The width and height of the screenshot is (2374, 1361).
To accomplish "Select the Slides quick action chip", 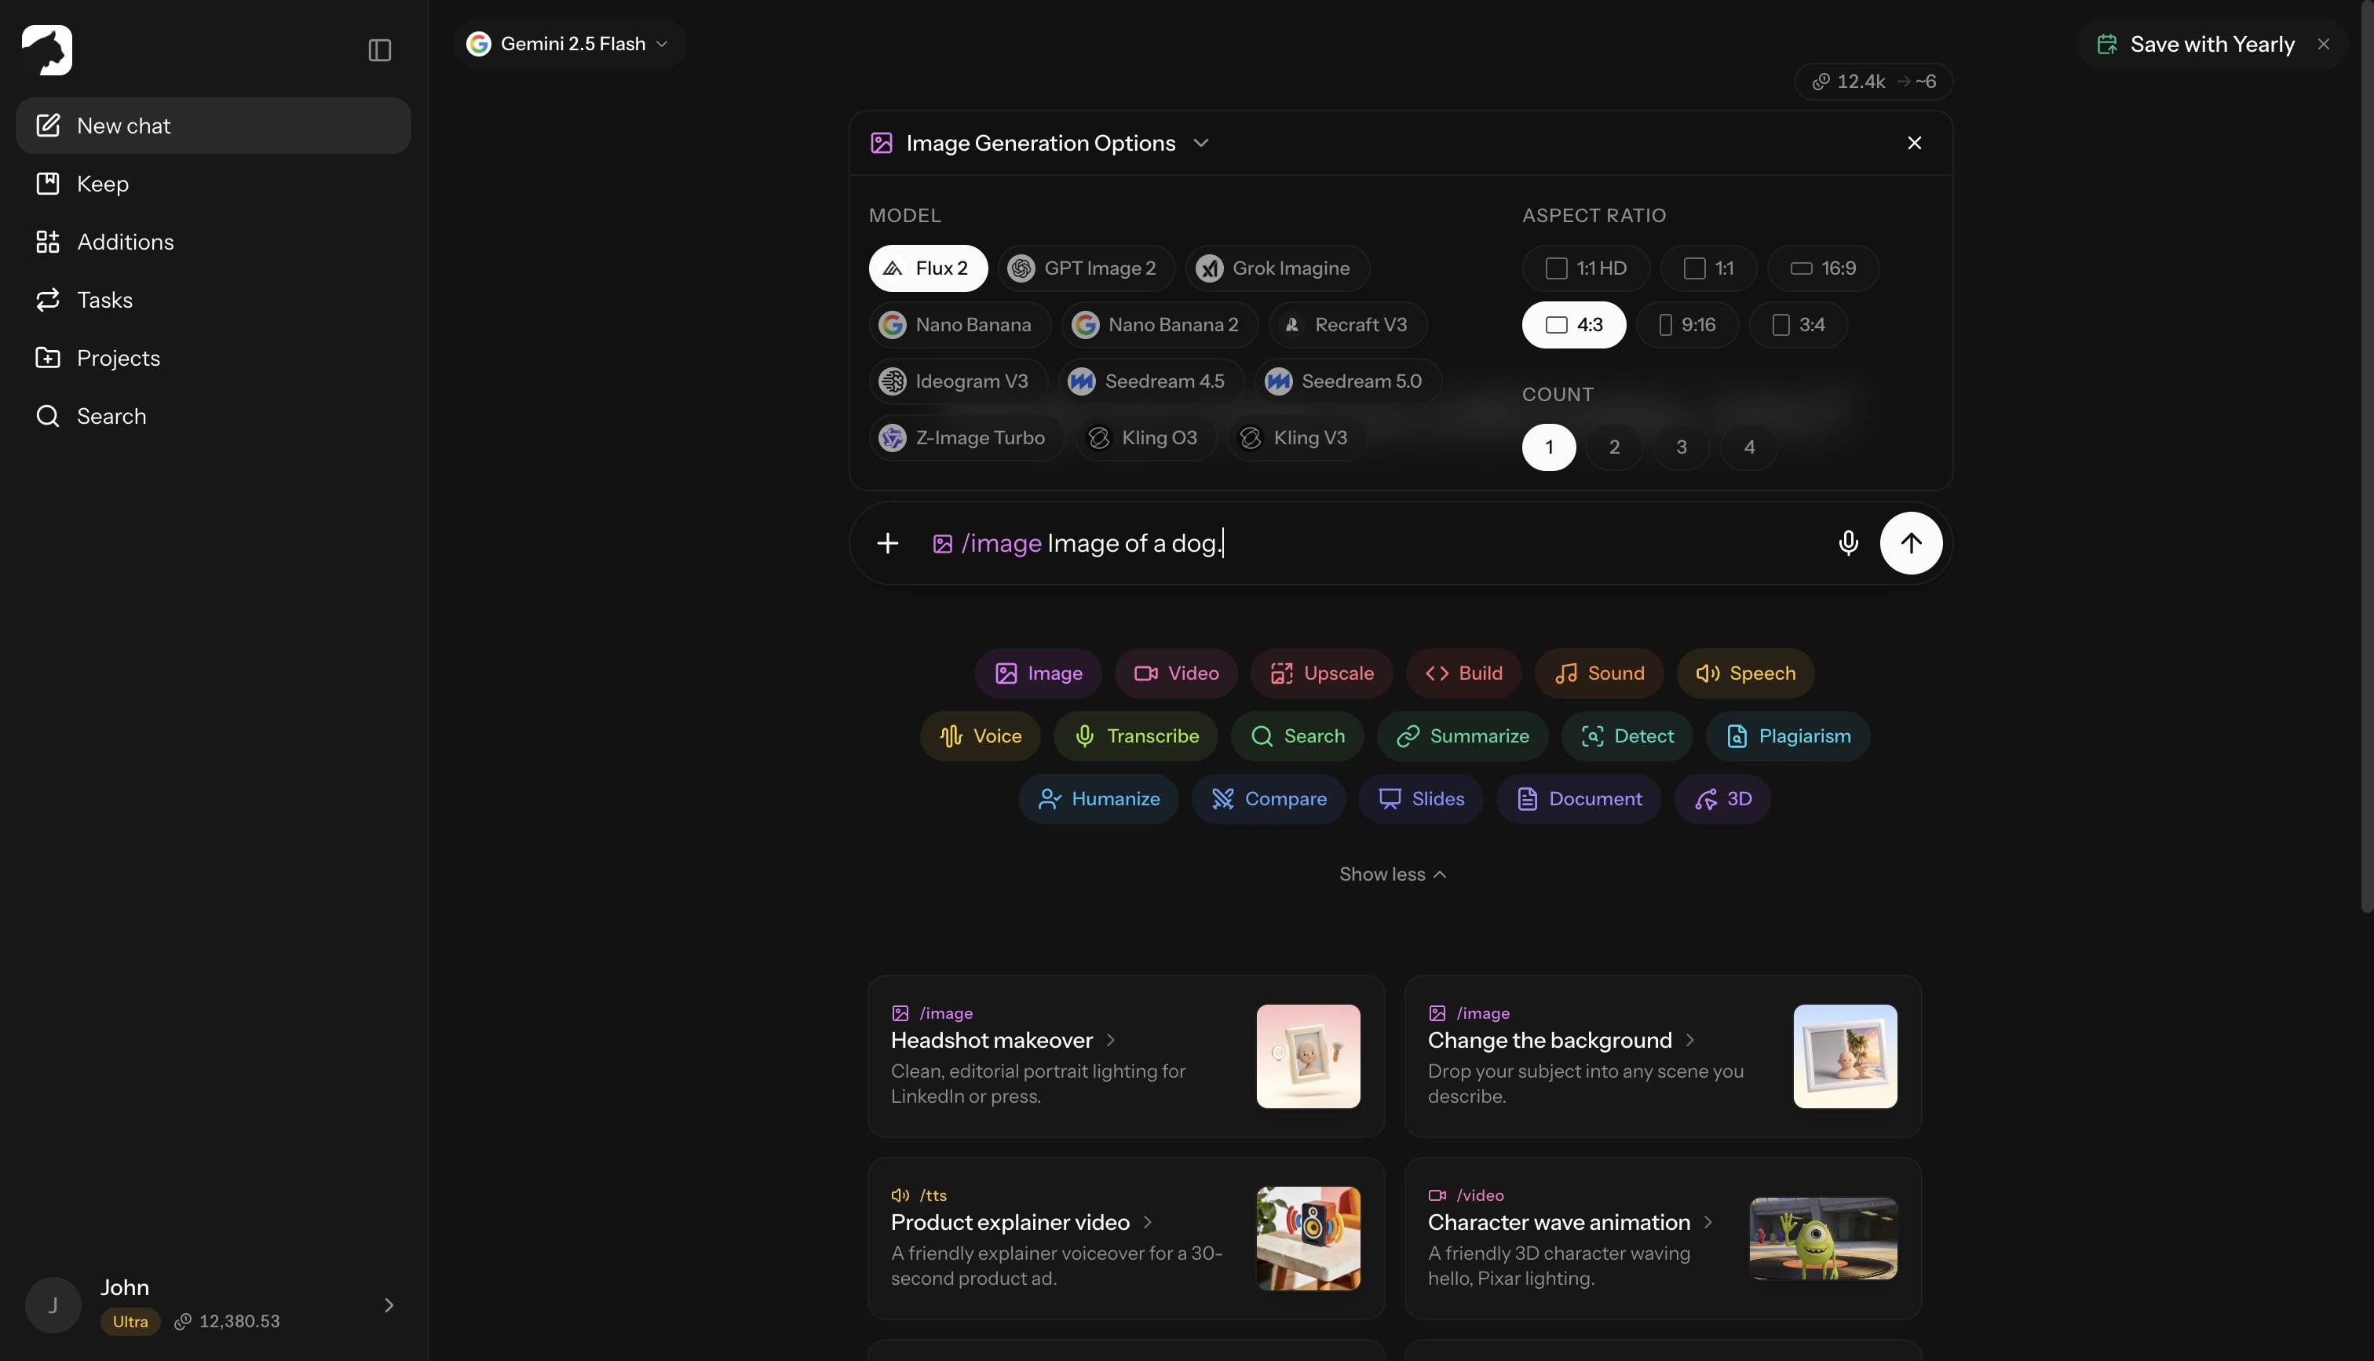I will click(x=1421, y=798).
